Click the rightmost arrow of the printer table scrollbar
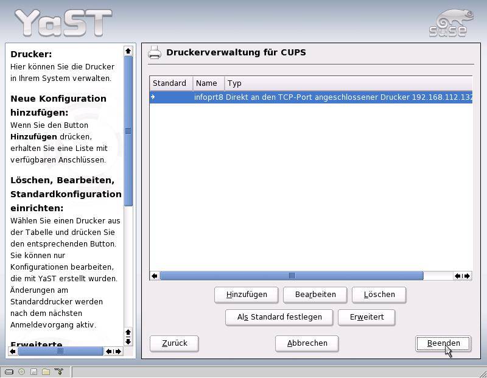487x378 pixels. (x=467, y=276)
